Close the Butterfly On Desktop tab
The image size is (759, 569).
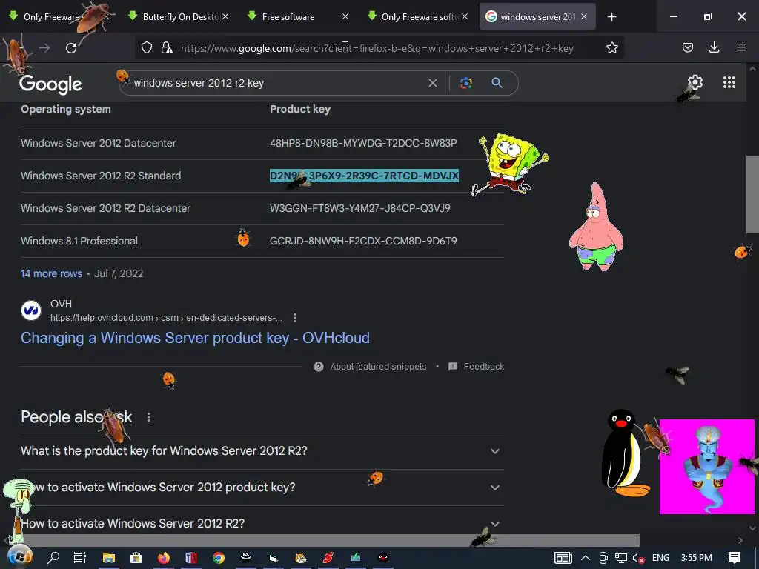[225, 17]
